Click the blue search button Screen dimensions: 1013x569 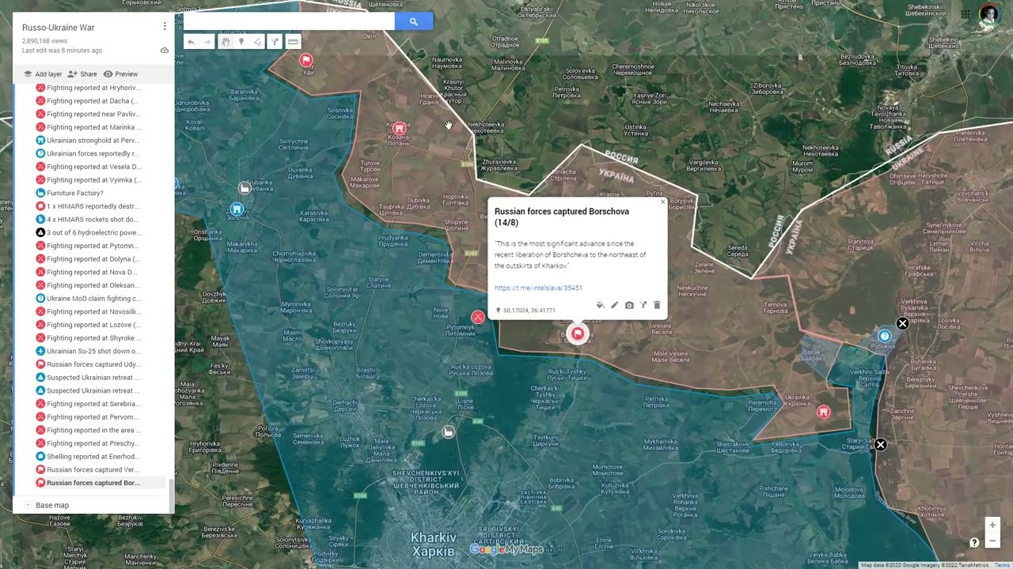pyautogui.click(x=413, y=22)
